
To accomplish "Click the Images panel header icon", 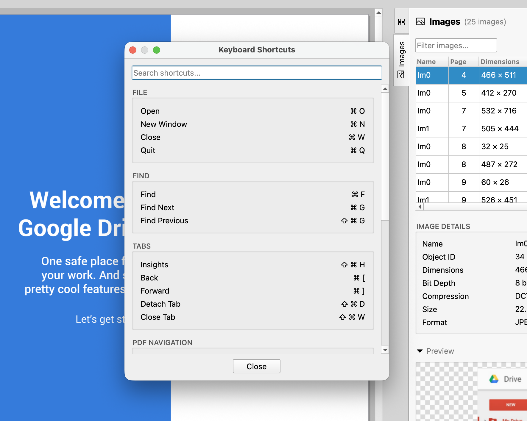I will 420,22.
